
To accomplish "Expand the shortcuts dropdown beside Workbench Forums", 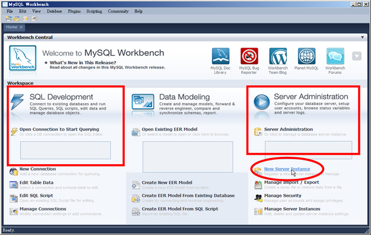I will (357, 56).
